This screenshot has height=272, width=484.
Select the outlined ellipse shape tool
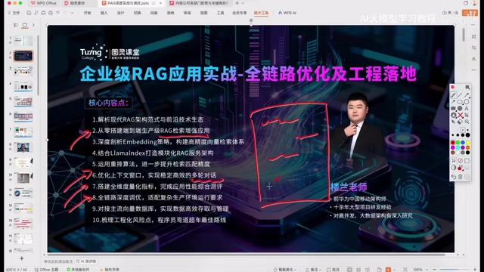click(x=467, y=102)
